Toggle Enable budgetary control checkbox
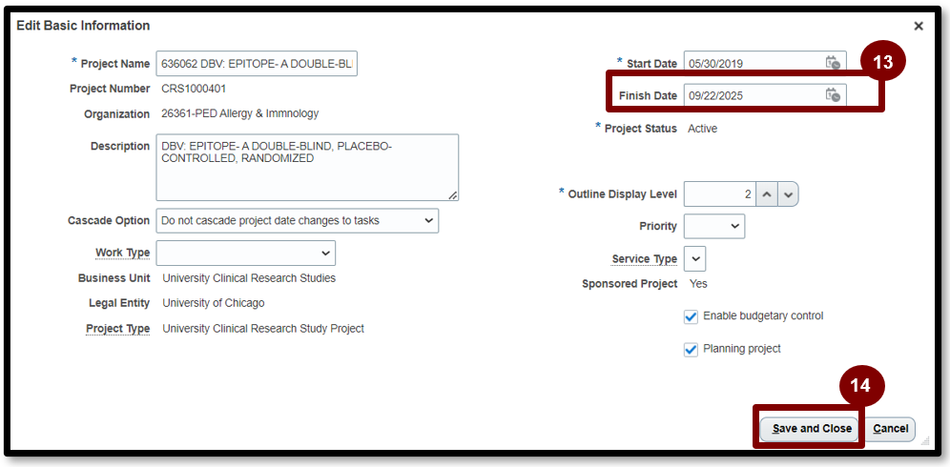This screenshot has width=950, height=467. 691,316
